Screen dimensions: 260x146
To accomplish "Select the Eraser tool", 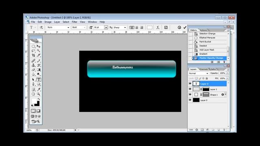I will (33, 70).
